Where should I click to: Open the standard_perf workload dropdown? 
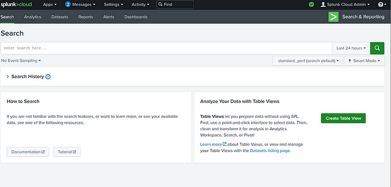point(308,61)
